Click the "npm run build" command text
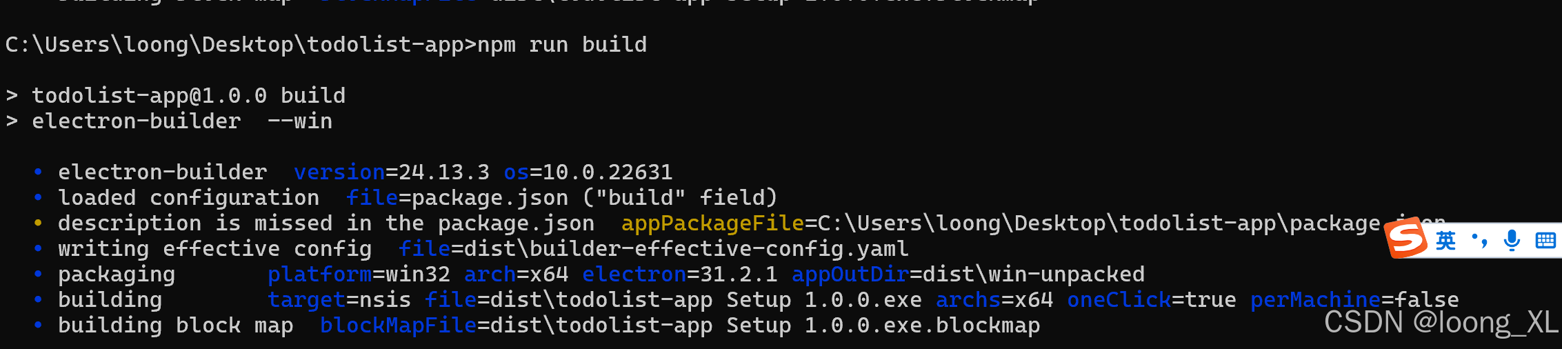Viewport: 1562px width, 349px height. click(562, 45)
